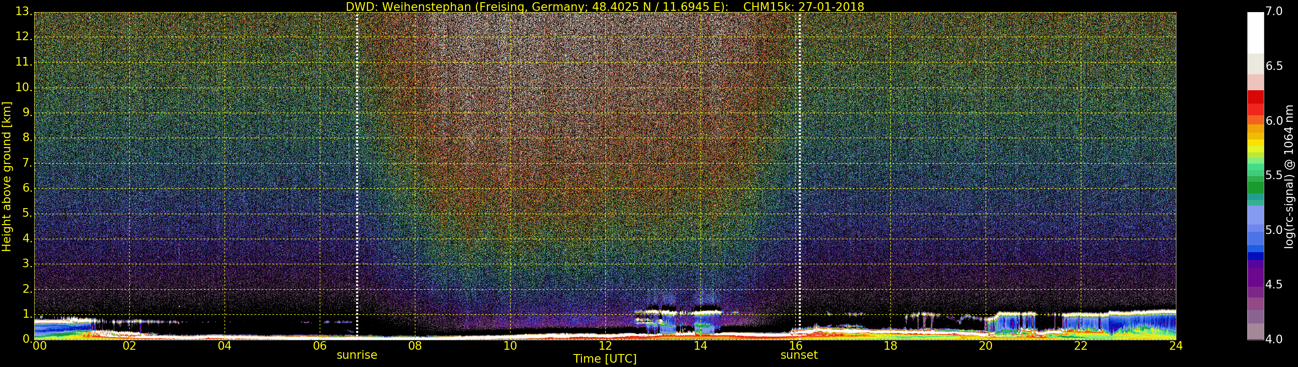Click the height axis tick '11.'

(24, 62)
